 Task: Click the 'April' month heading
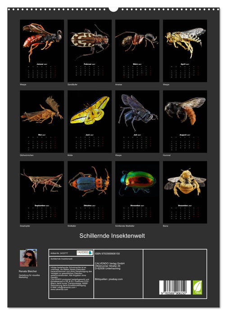coord(183,64)
